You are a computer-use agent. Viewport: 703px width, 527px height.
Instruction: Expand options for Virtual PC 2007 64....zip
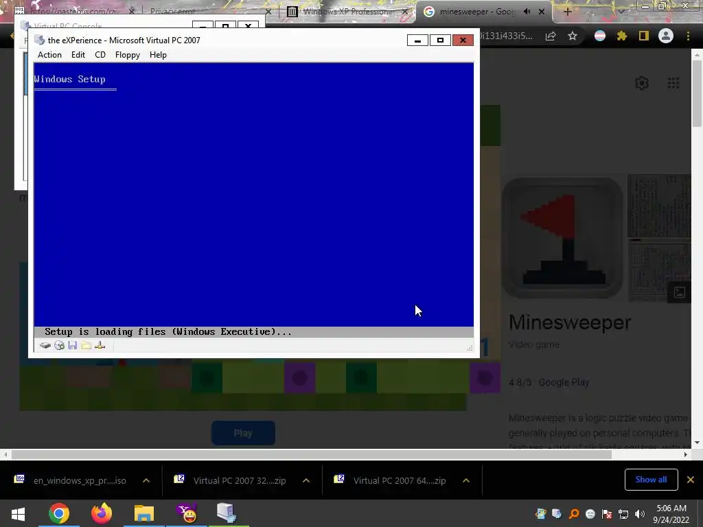[466, 480]
